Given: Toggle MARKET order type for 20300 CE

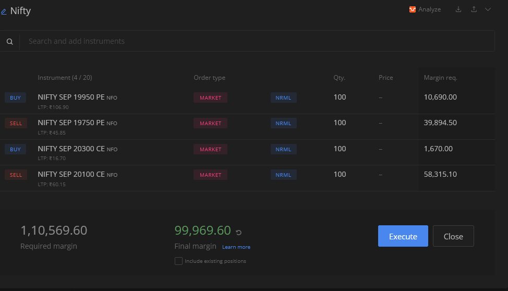Looking at the screenshot, I should (x=210, y=149).
